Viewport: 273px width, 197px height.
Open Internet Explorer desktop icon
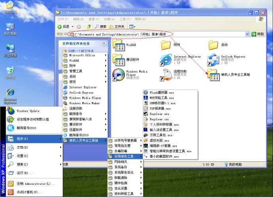point(10,96)
